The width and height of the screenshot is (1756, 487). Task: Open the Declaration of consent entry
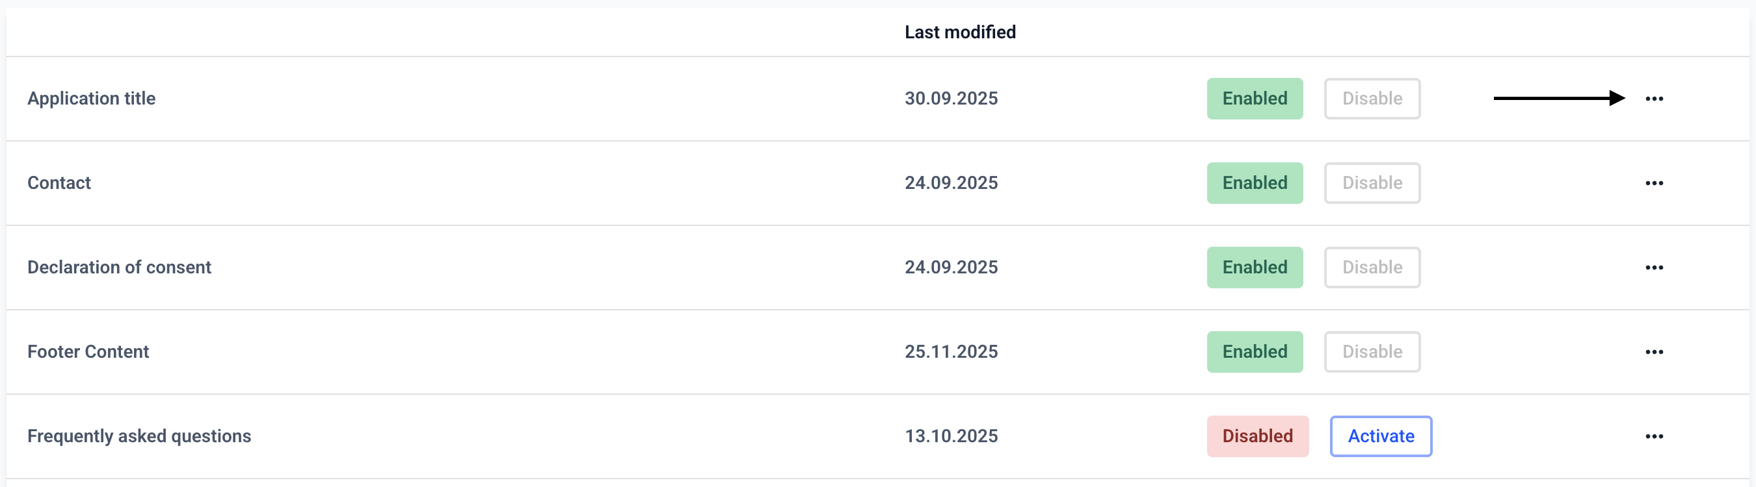pyautogui.click(x=119, y=268)
